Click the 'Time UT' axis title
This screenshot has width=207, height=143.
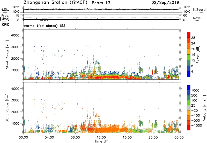tap(101, 141)
